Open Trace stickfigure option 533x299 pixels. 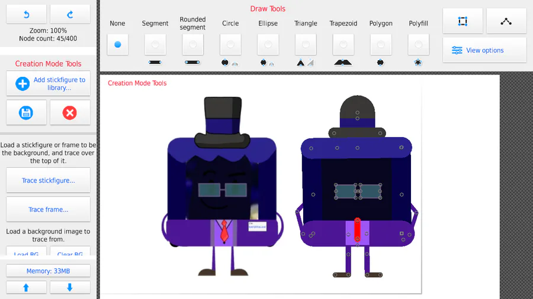point(48,180)
